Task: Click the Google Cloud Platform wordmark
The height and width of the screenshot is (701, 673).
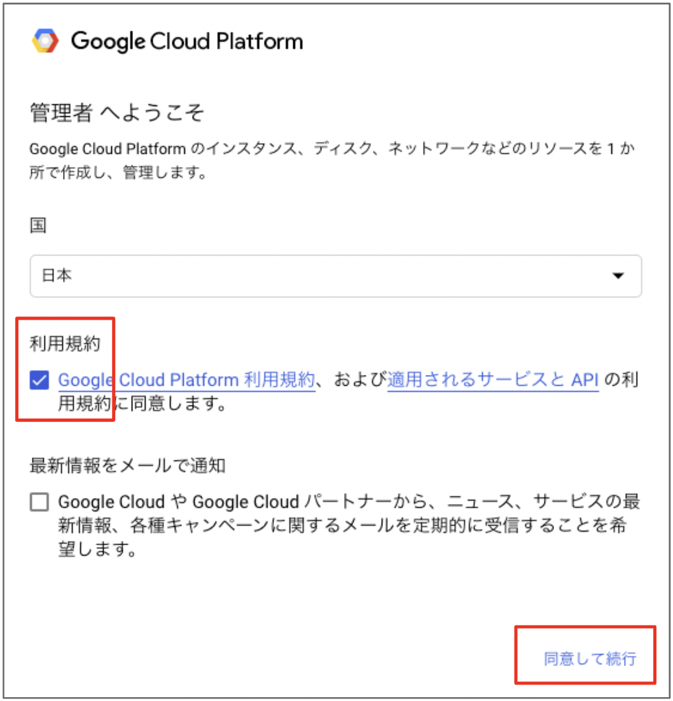Action: 188,41
